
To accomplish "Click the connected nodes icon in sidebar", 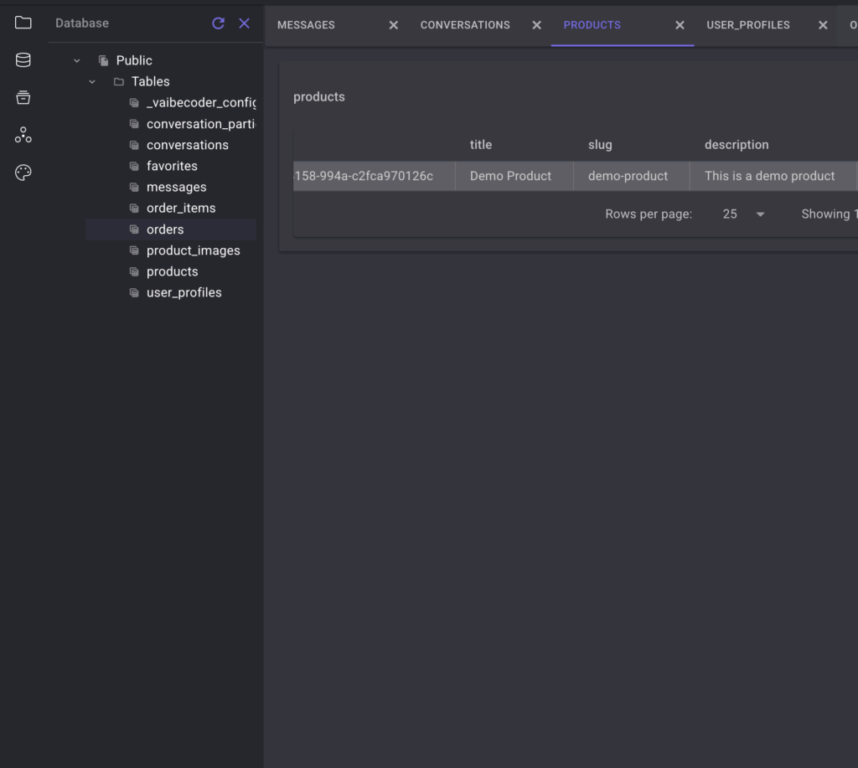I will click(x=23, y=135).
